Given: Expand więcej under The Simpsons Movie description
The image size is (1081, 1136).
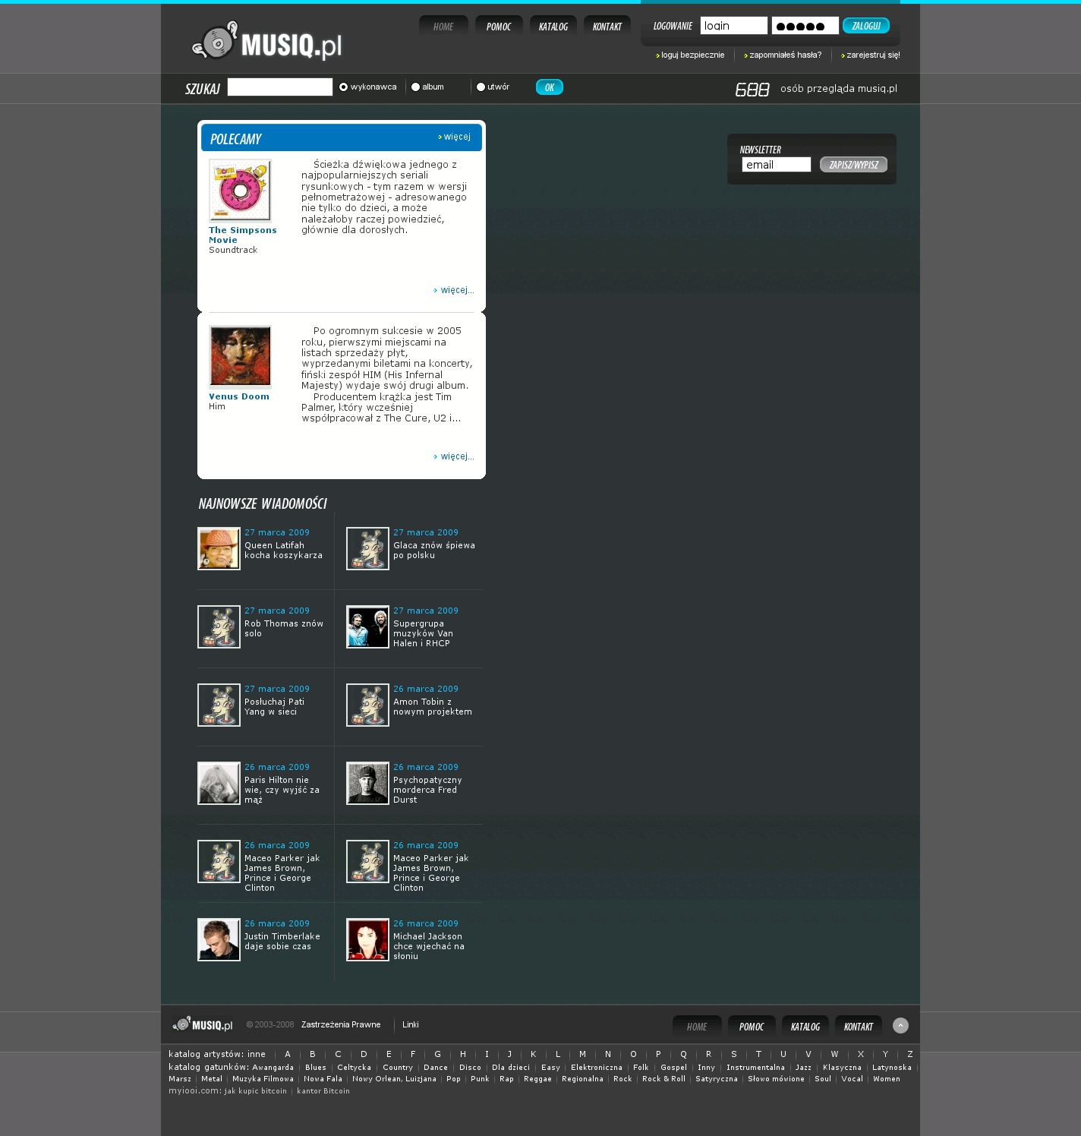Looking at the screenshot, I should tap(455, 290).
